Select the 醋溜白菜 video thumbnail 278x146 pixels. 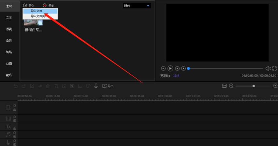coord(33,23)
